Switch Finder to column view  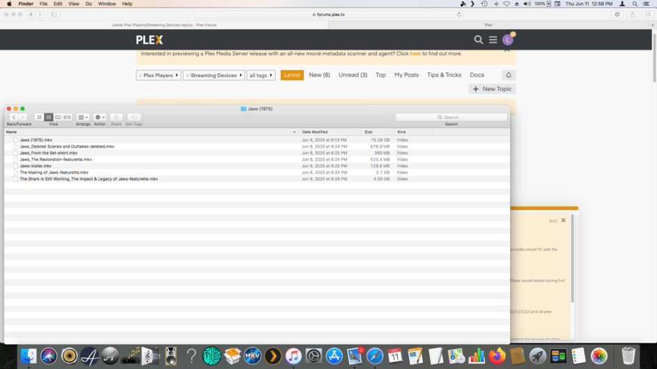pos(58,117)
